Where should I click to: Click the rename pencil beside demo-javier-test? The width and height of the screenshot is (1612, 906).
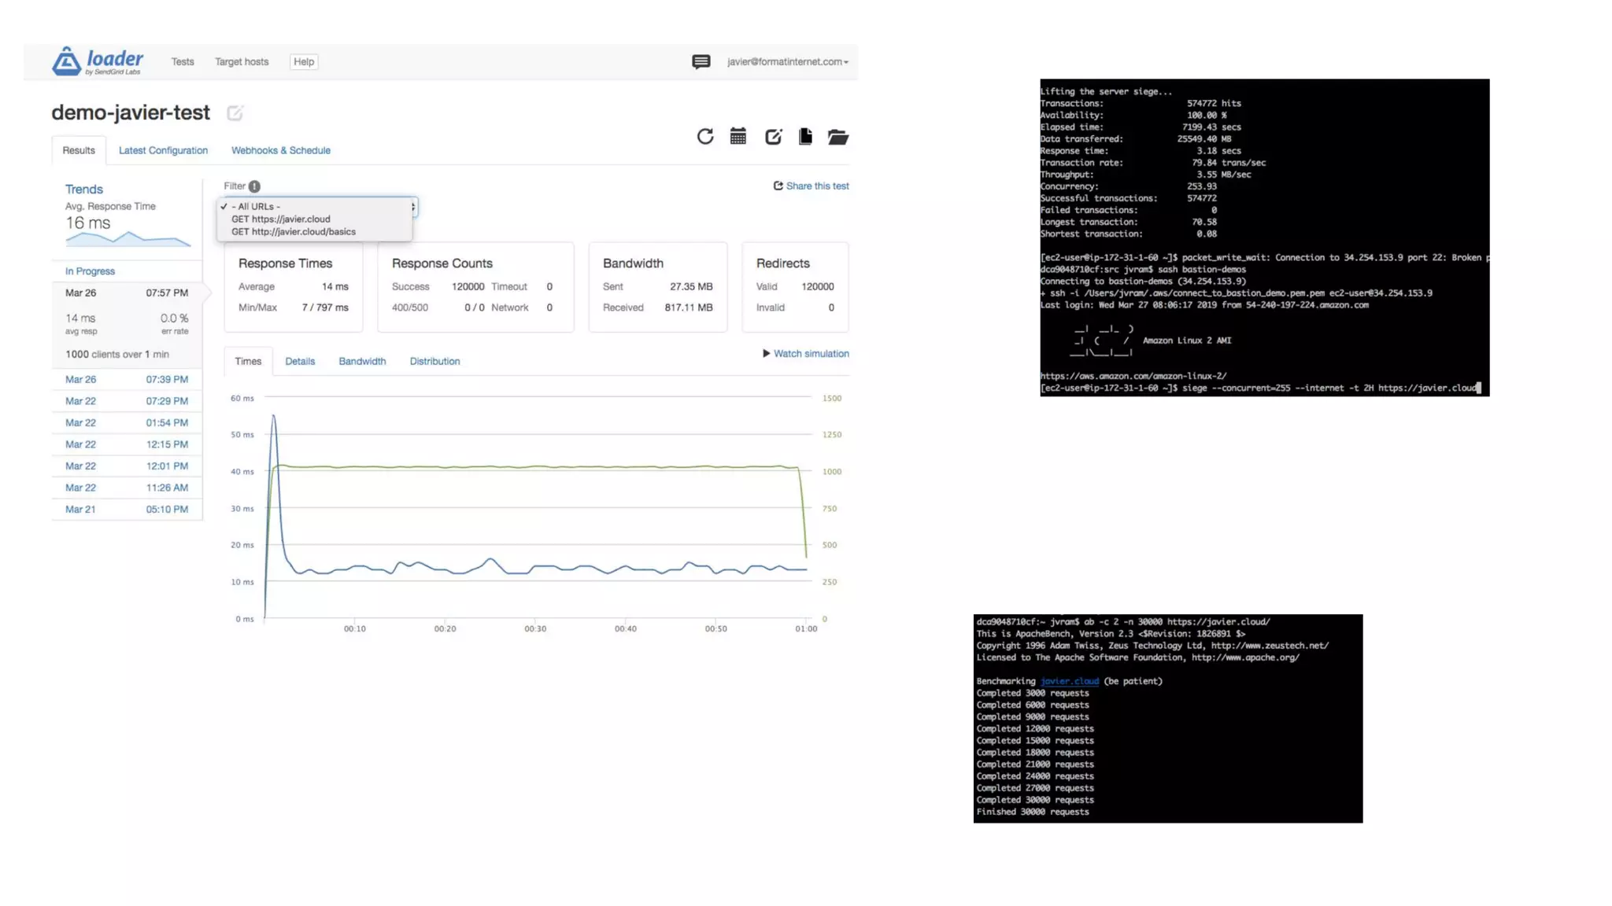pyautogui.click(x=235, y=113)
